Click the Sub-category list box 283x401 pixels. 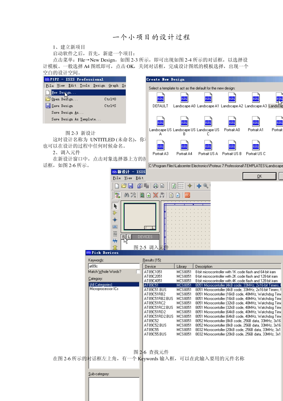tap(114, 389)
